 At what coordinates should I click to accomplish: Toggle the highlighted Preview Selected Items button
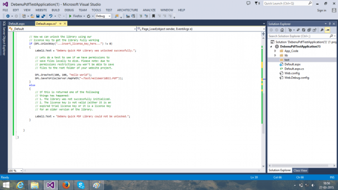327,30
